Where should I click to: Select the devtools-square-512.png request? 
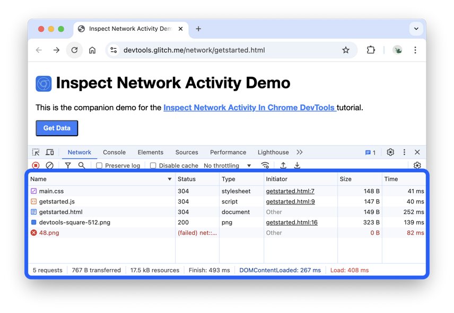(227, 222)
